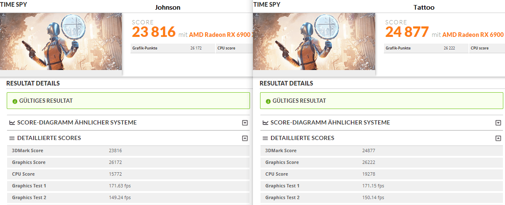This screenshot has width=505, height=205.
Task: Click list icon beside Detaillierte Scores in Johnson
Action: coord(12,138)
